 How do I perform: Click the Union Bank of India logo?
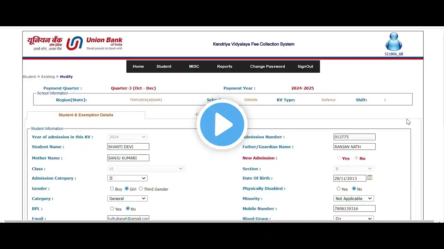click(75, 44)
